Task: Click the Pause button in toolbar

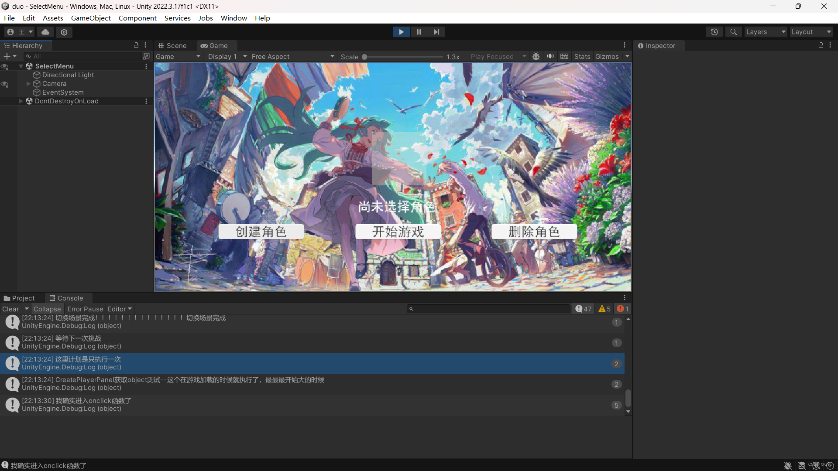Action: coord(419,32)
